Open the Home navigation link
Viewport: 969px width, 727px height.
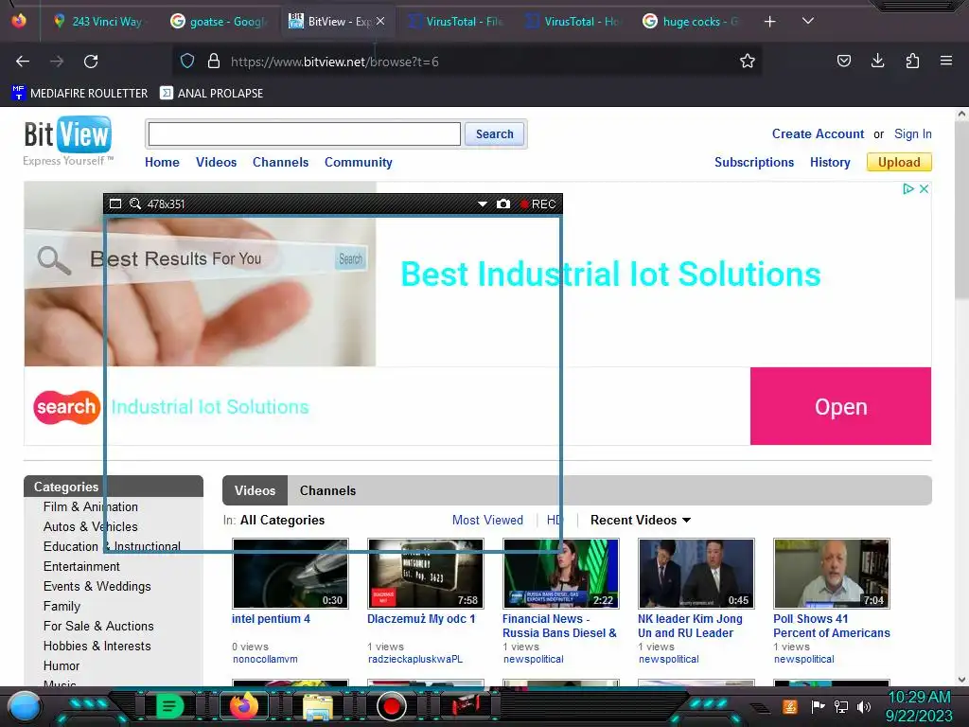click(162, 162)
